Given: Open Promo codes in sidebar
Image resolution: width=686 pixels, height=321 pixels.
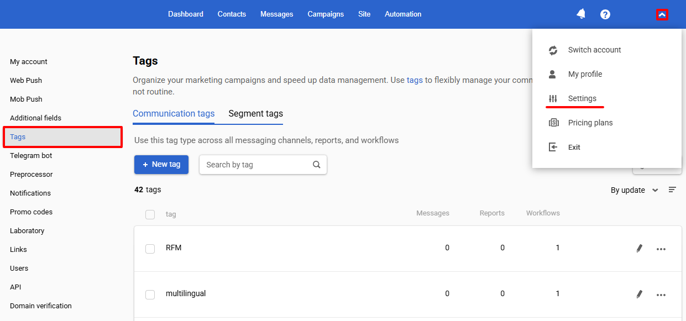Looking at the screenshot, I should coord(32,212).
